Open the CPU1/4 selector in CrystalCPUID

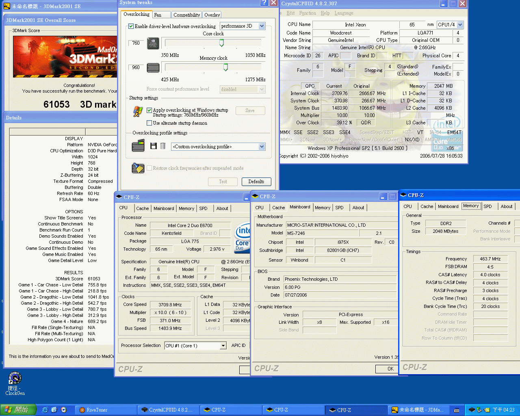tap(460, 25)
